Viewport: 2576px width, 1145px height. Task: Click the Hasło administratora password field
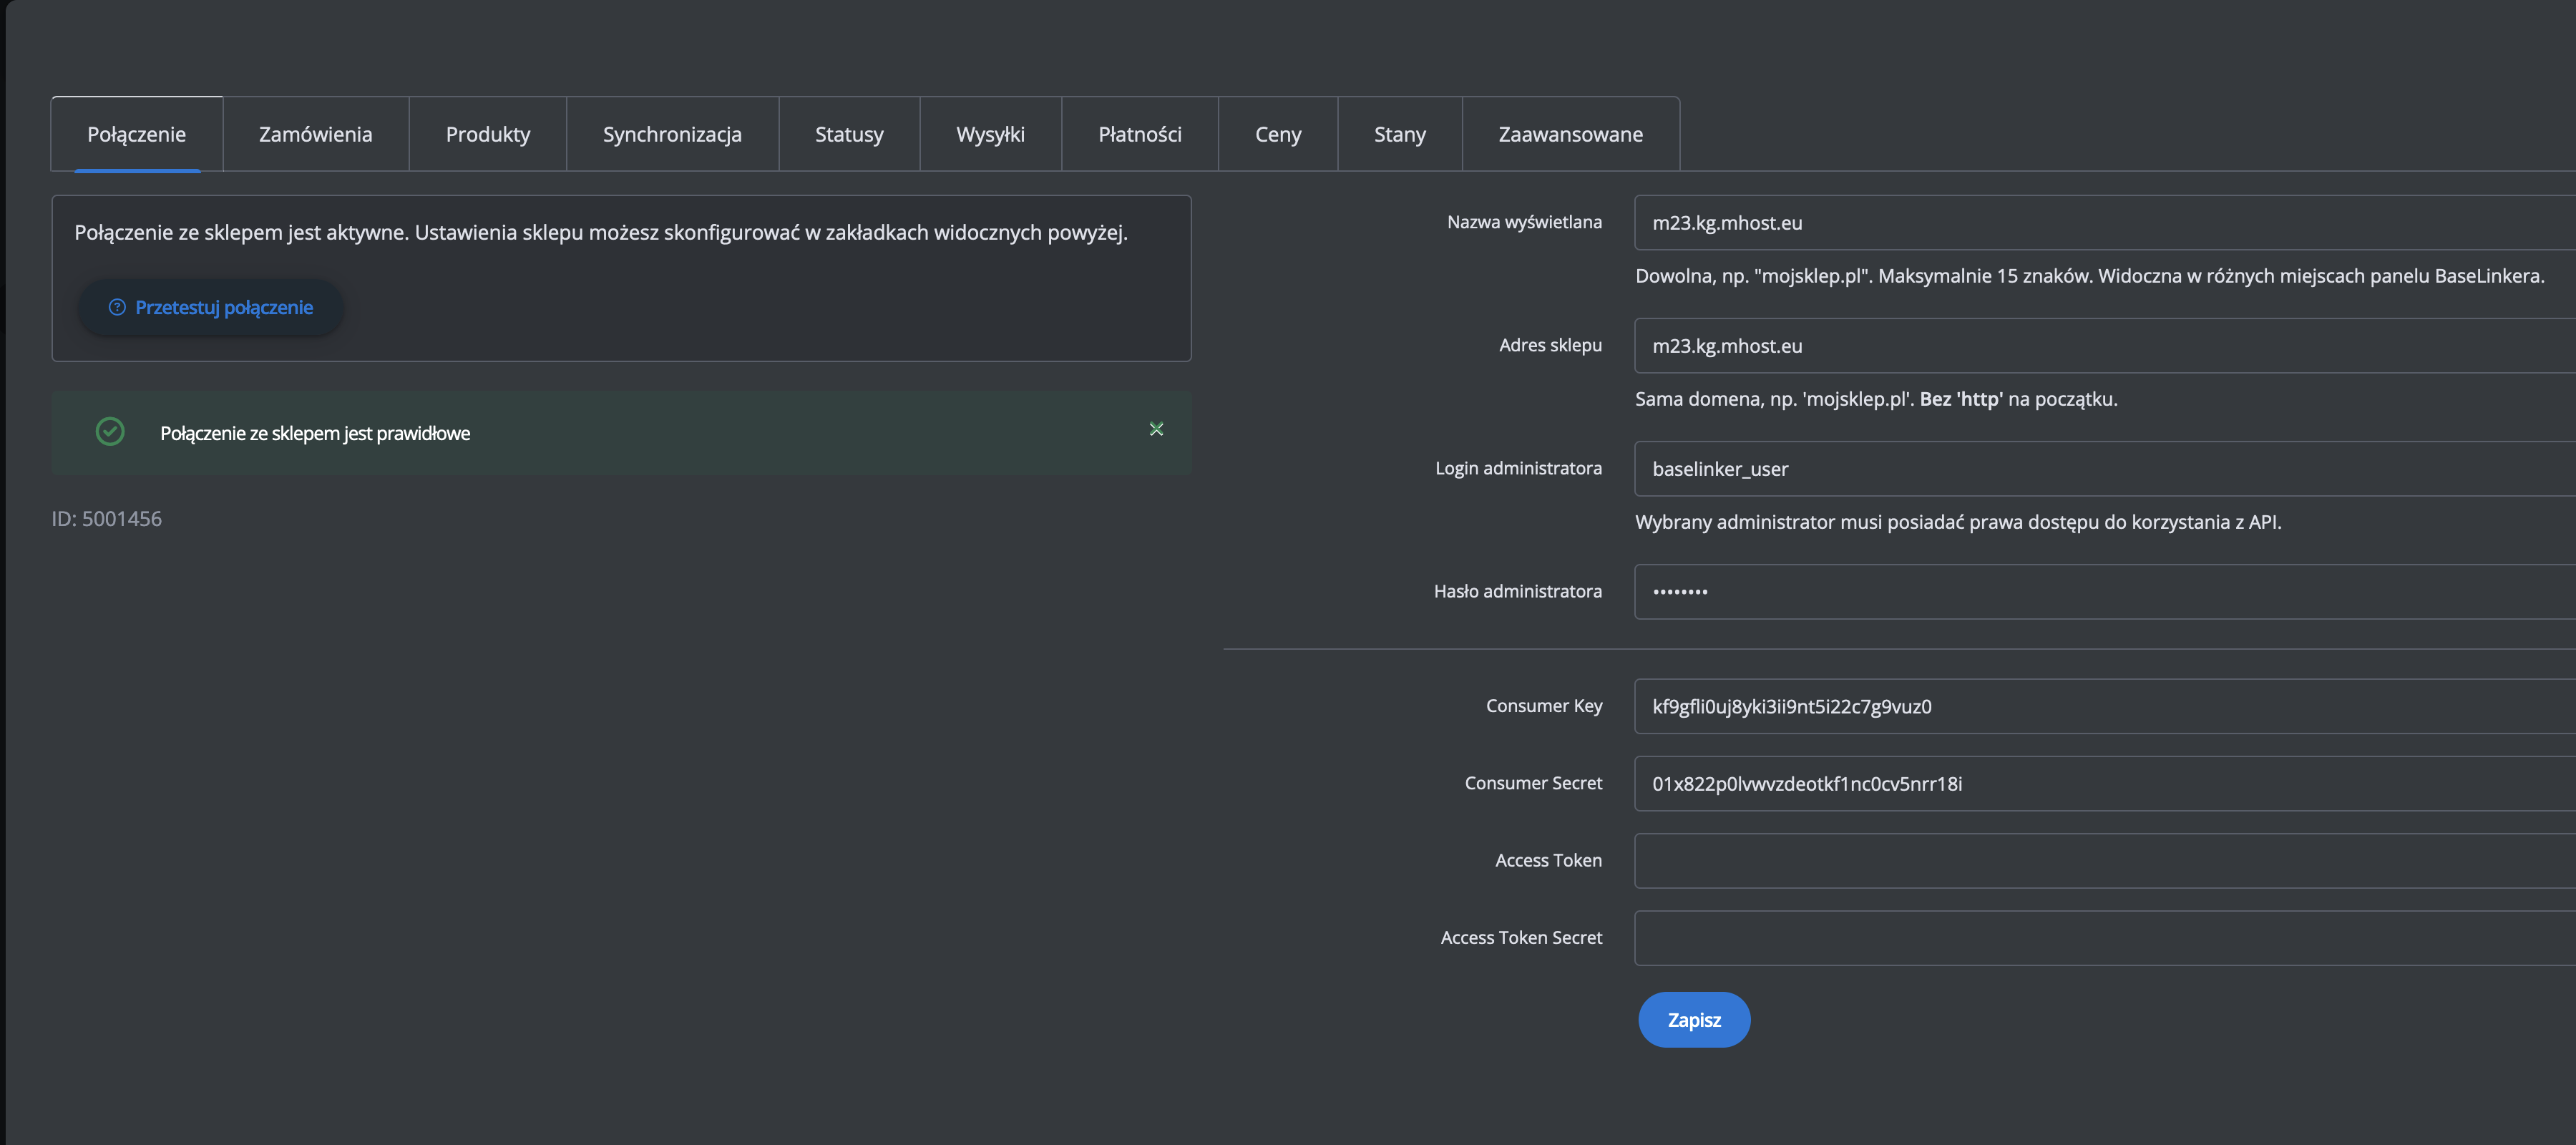[2100, 592]
